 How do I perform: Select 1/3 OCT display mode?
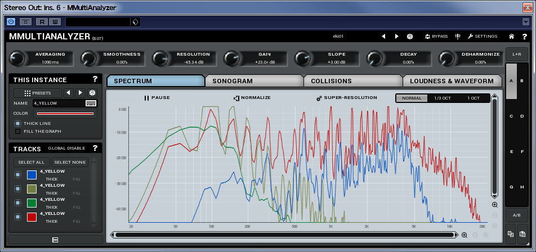click(443, 98)
